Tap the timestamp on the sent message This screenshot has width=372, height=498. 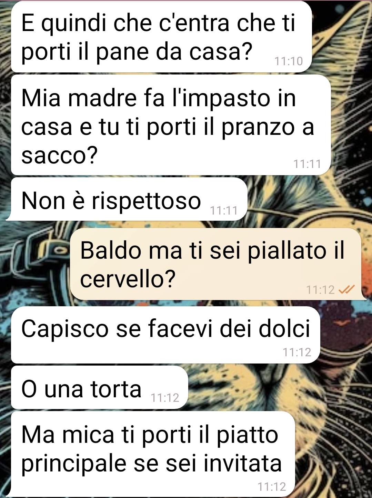(320, 290)
